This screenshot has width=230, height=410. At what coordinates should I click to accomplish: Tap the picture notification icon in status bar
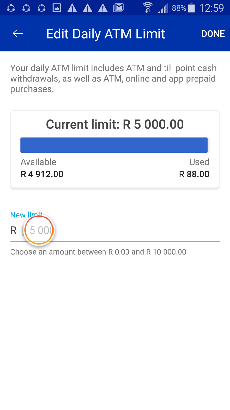(57, 8)
